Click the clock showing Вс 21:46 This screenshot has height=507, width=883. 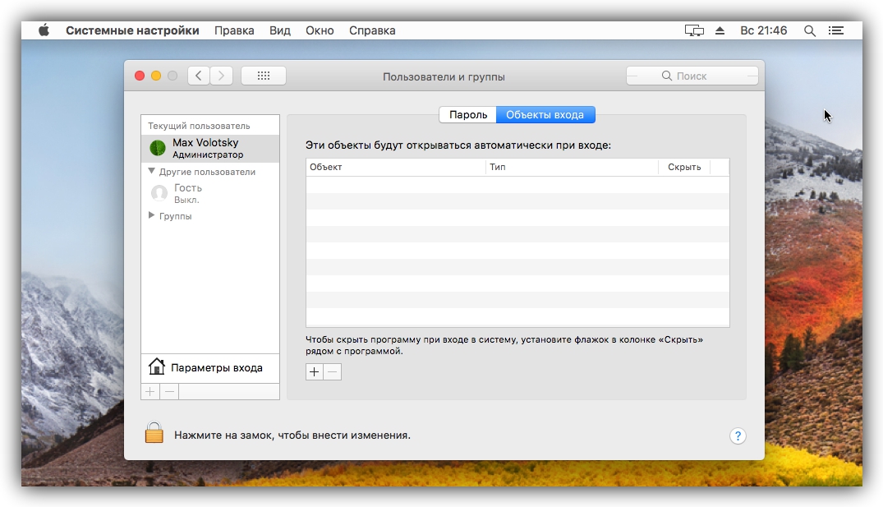(x=764, y=30)
